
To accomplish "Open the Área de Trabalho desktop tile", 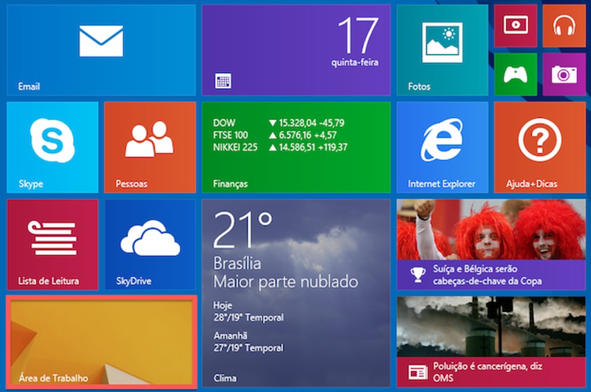I will click(102, 342).
